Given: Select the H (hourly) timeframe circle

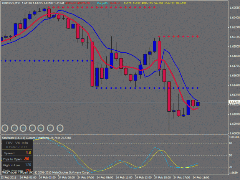Looking at the screenshot, I should pyautogui.click(x=32, y=128).
